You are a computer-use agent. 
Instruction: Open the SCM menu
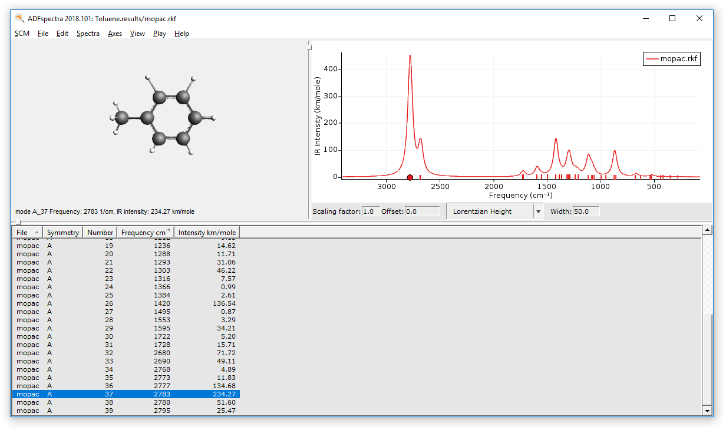click(22, 34)
